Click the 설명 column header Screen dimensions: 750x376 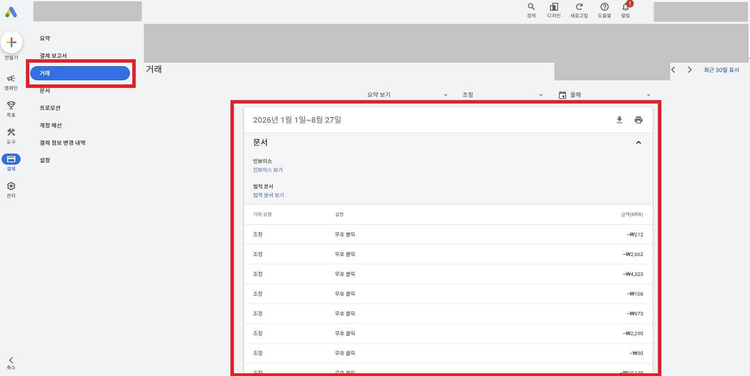tap(339, 215)
